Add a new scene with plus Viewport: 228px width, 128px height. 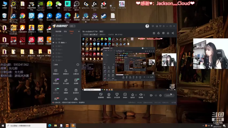79,31
